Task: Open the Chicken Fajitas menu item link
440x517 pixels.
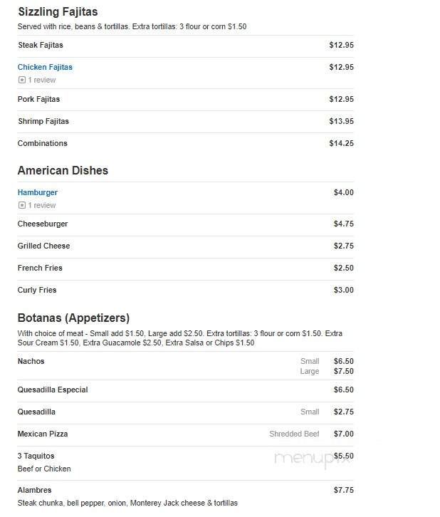Action: [x=45, y=67]
